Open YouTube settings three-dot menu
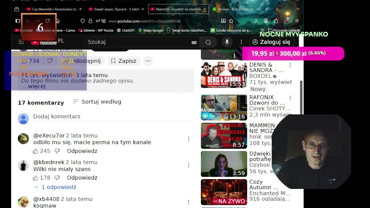 [241, 42]
